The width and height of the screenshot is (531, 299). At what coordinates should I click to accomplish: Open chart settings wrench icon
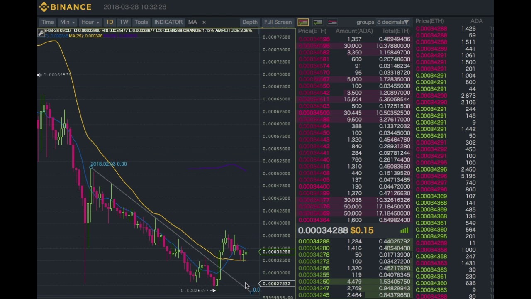point(41,33)
